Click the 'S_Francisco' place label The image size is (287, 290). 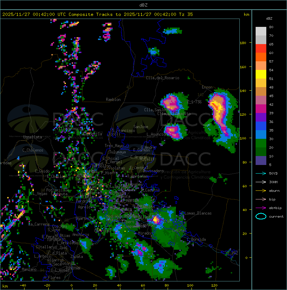click(123, 131)
